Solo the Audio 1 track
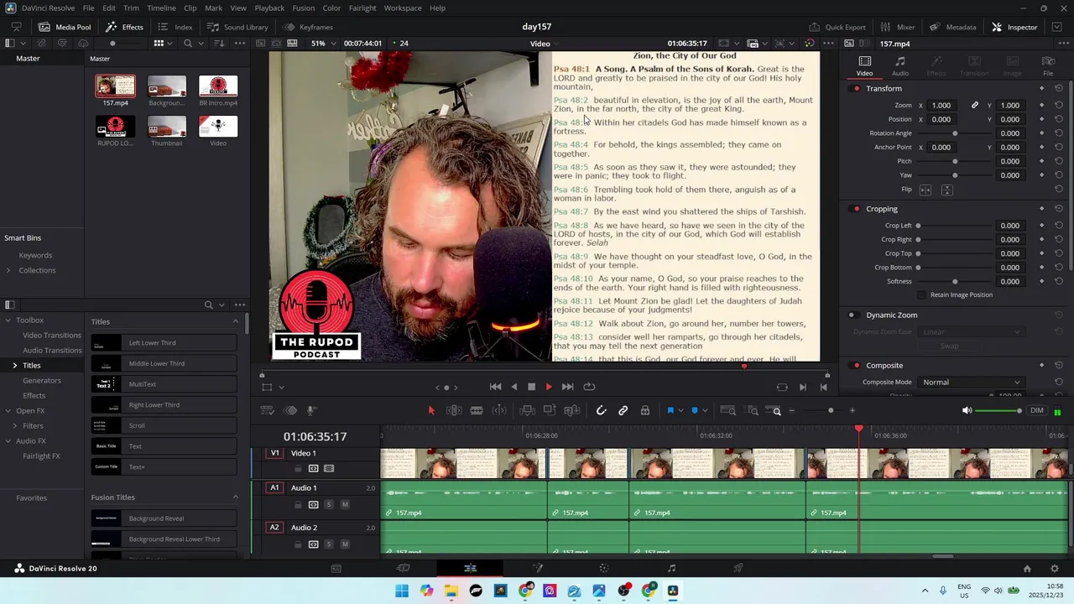 tap(329, 505)
